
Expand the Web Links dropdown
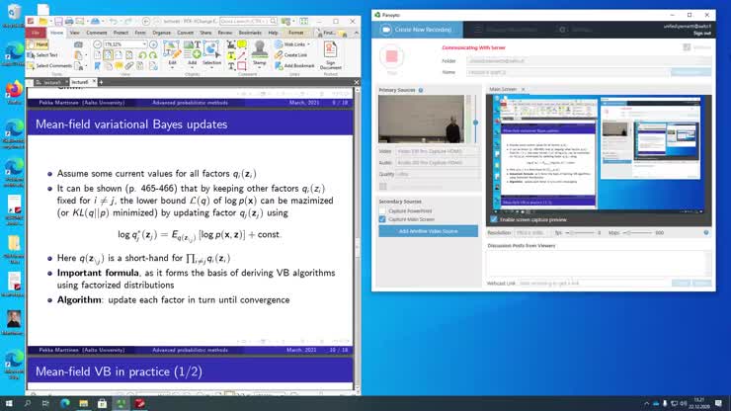(308, 44)
